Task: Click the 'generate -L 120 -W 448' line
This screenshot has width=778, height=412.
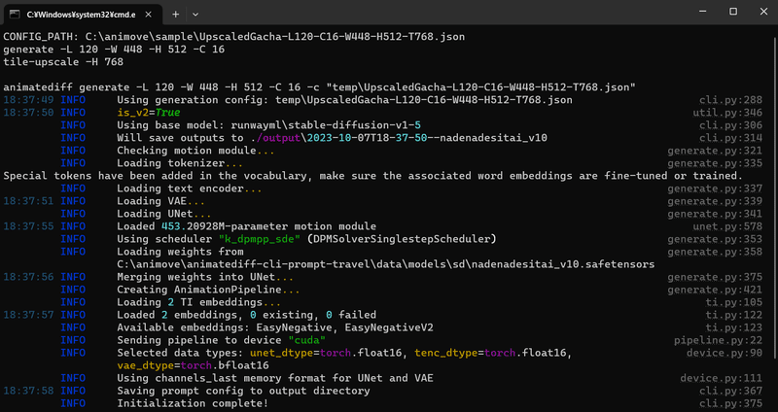Action: pyautogui.click(x=114, y=50)
